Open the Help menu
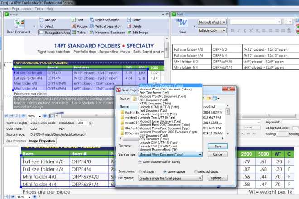 (50, 9)
